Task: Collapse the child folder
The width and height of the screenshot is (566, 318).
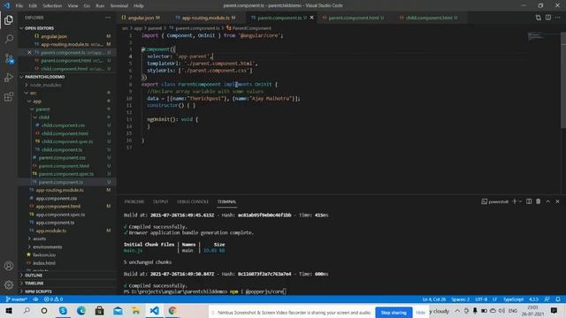Action: pos(44,117)
